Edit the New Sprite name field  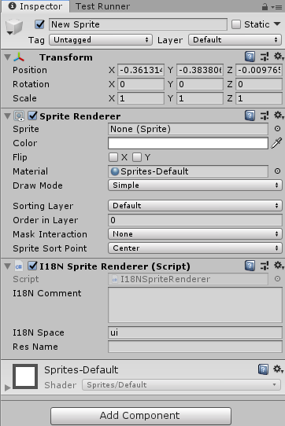pyautogui.click(x=138, y=24)
